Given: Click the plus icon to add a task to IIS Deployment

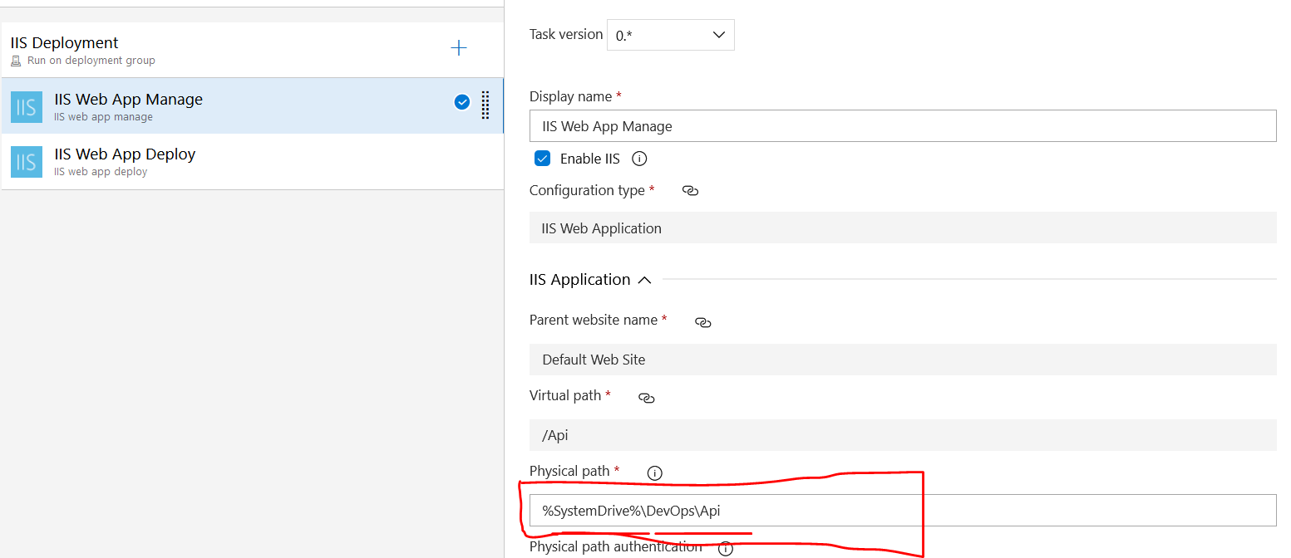Looking at the screenshot, I should [x=458, y=48].
